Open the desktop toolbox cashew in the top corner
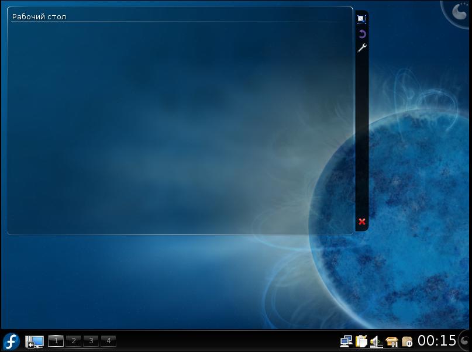 coord(459,12)
